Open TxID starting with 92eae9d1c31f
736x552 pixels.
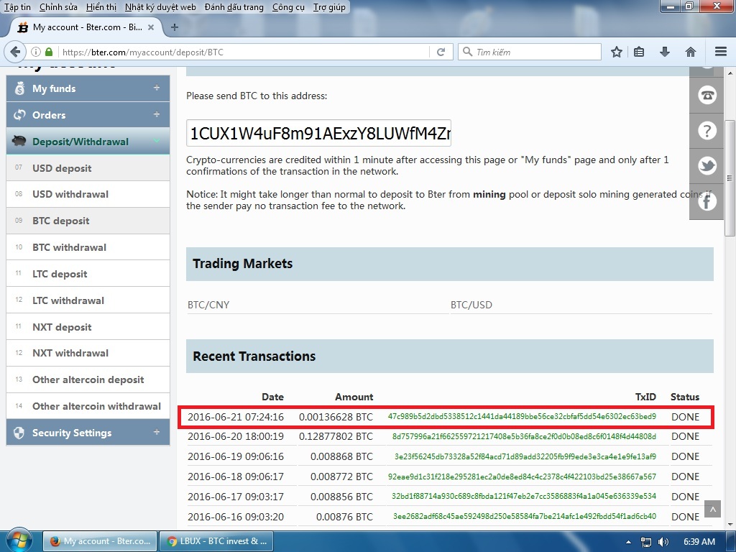[x=522, y=477]
